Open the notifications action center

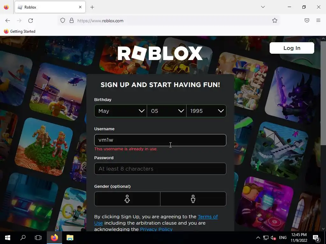point(316,238)
